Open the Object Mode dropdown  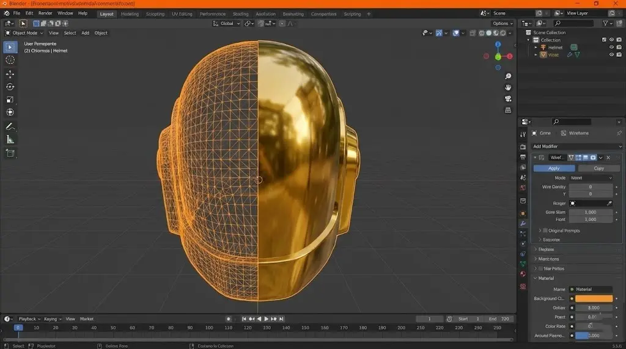(24, 33)
